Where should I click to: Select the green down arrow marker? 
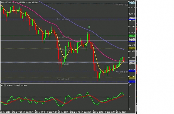[x=89, y=27]
